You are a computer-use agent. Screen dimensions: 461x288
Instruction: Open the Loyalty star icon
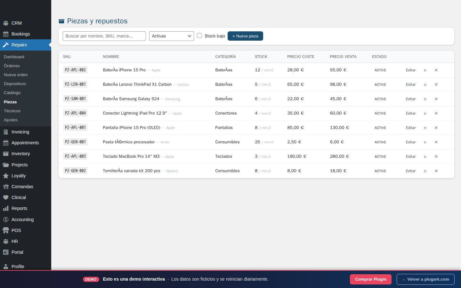click(x=5, y=175)
